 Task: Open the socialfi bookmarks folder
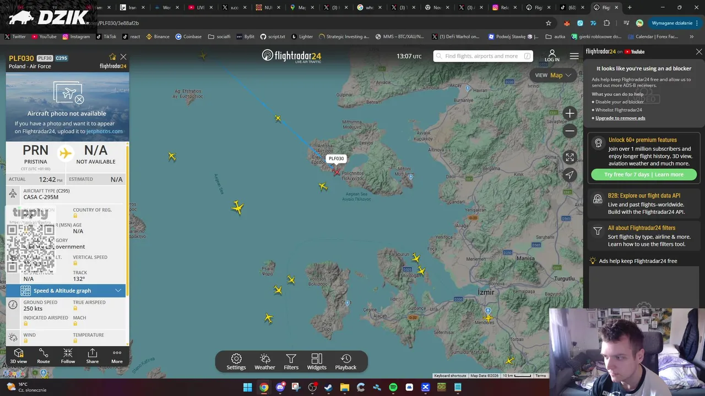tap(219, 36)
